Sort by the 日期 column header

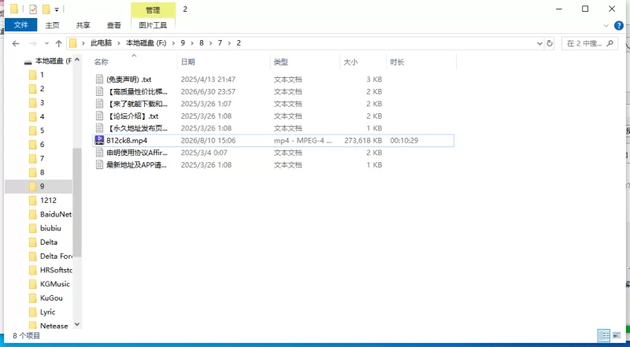188,62
